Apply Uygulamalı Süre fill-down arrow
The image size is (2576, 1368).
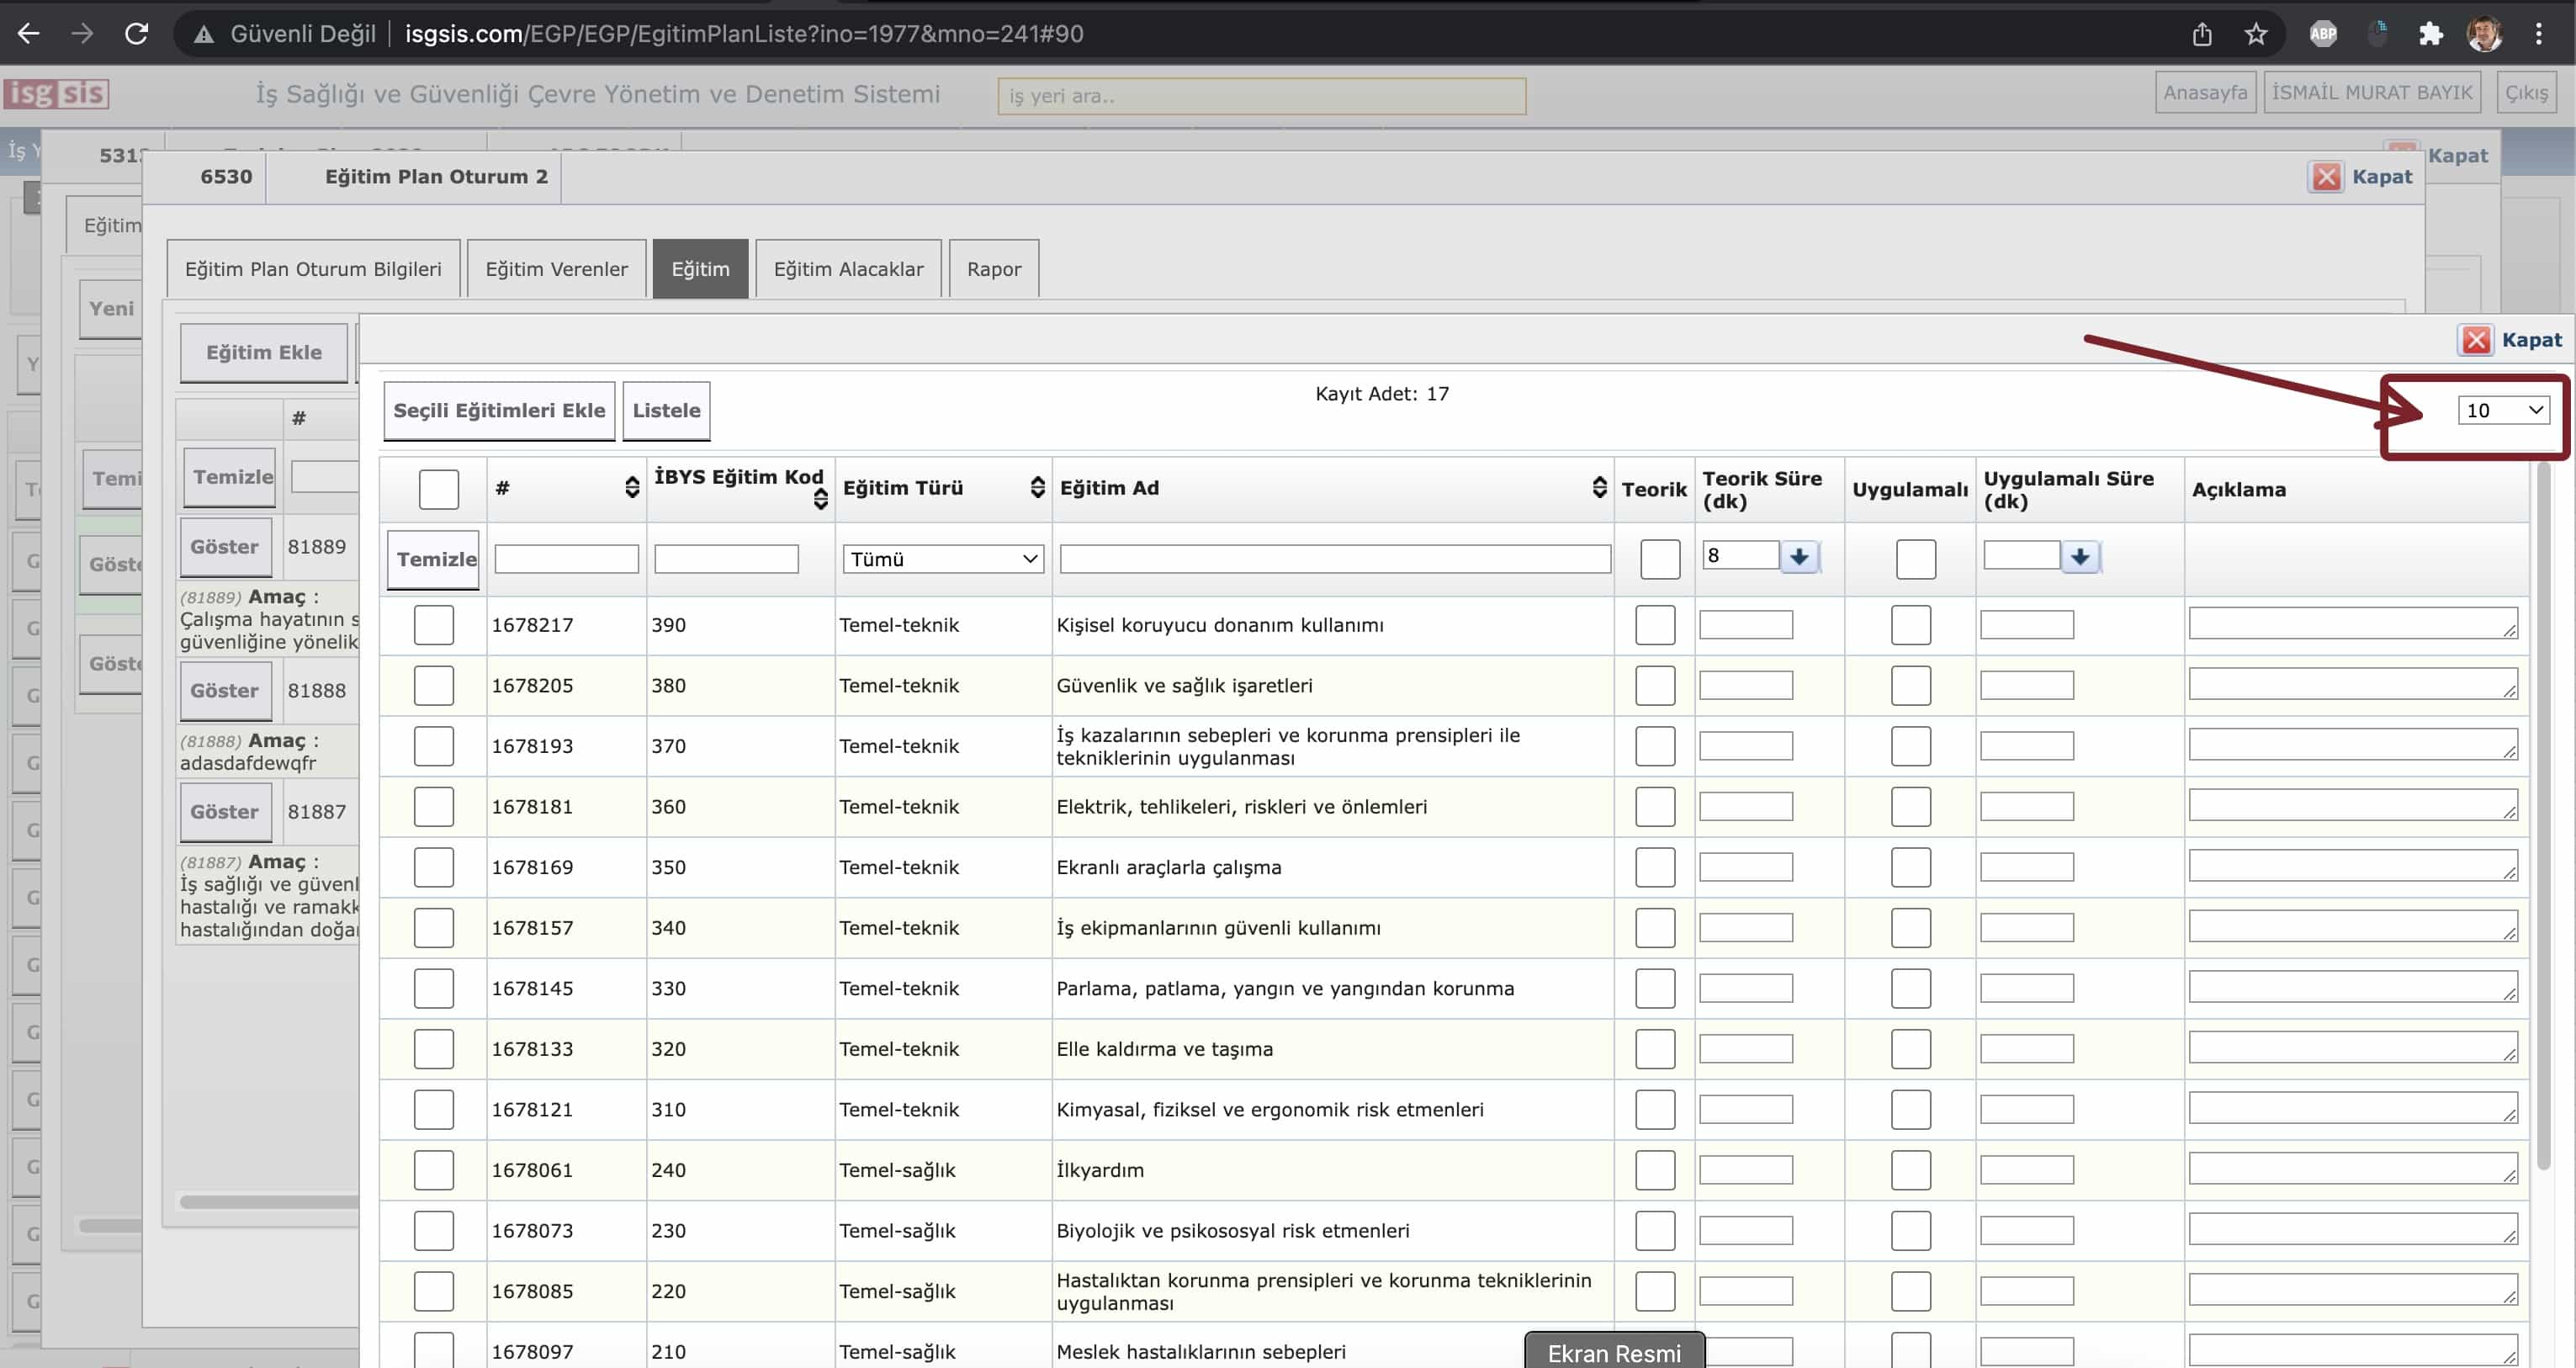point(2080,556)
